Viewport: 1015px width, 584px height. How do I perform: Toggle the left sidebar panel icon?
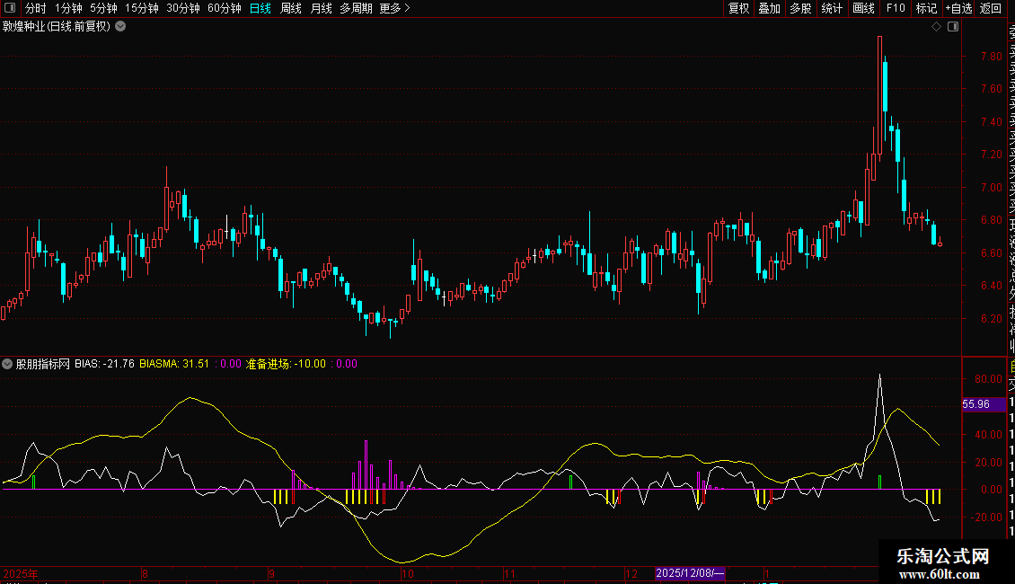click(9, 8)
